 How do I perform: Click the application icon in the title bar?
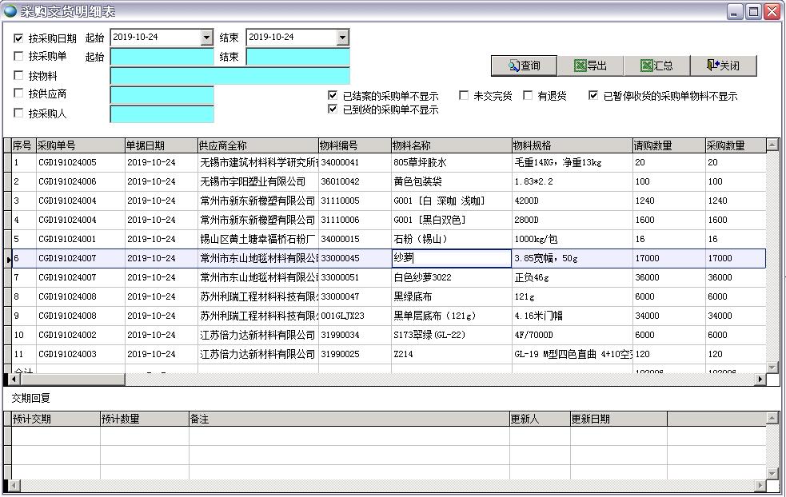point(9,11)
